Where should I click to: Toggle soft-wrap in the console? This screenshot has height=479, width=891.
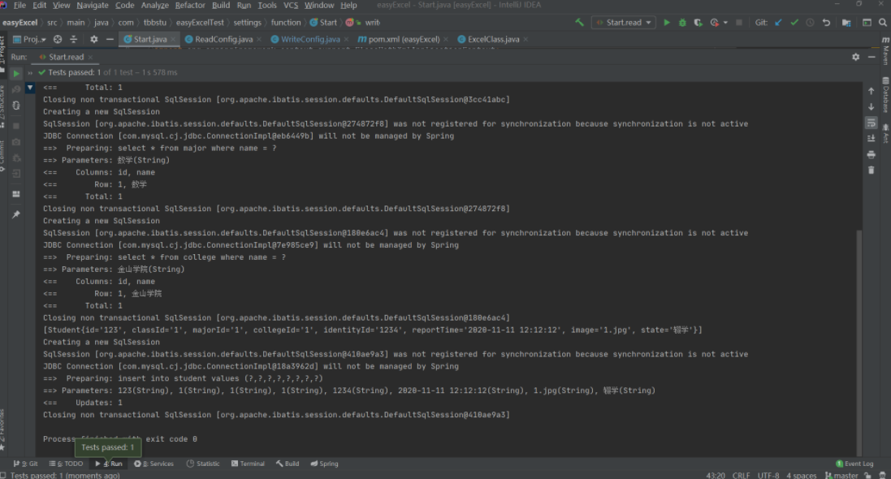click(872, 123)
